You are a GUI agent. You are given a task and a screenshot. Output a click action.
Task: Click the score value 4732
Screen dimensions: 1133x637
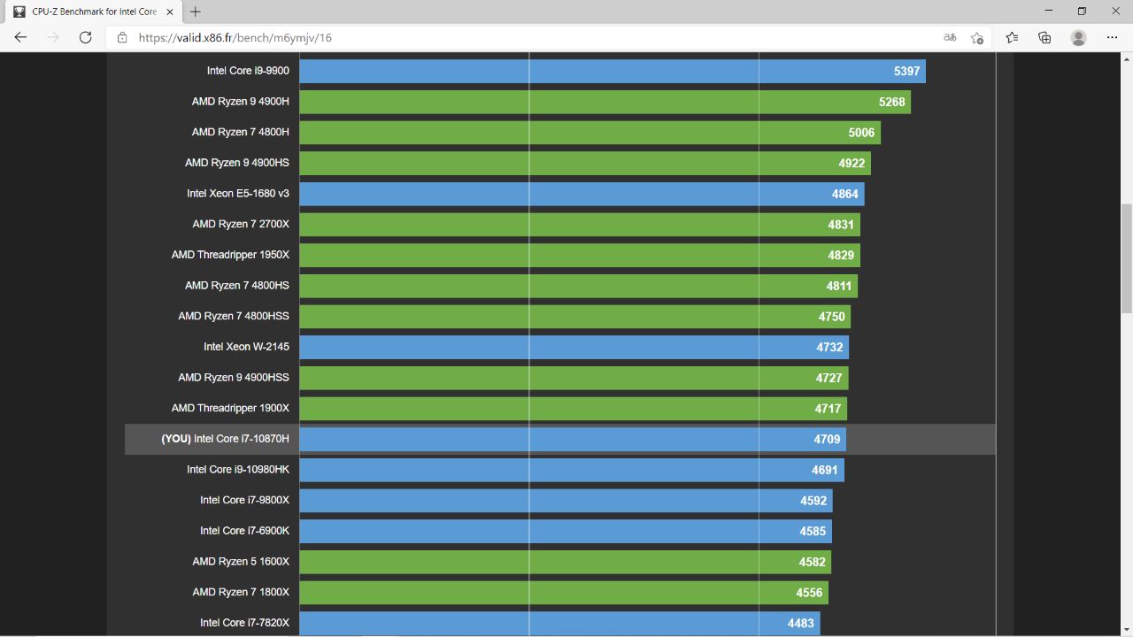click(x=829, y=347)
